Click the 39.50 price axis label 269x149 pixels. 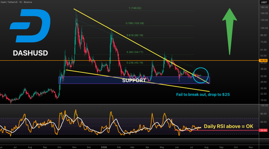coord(264,69)
